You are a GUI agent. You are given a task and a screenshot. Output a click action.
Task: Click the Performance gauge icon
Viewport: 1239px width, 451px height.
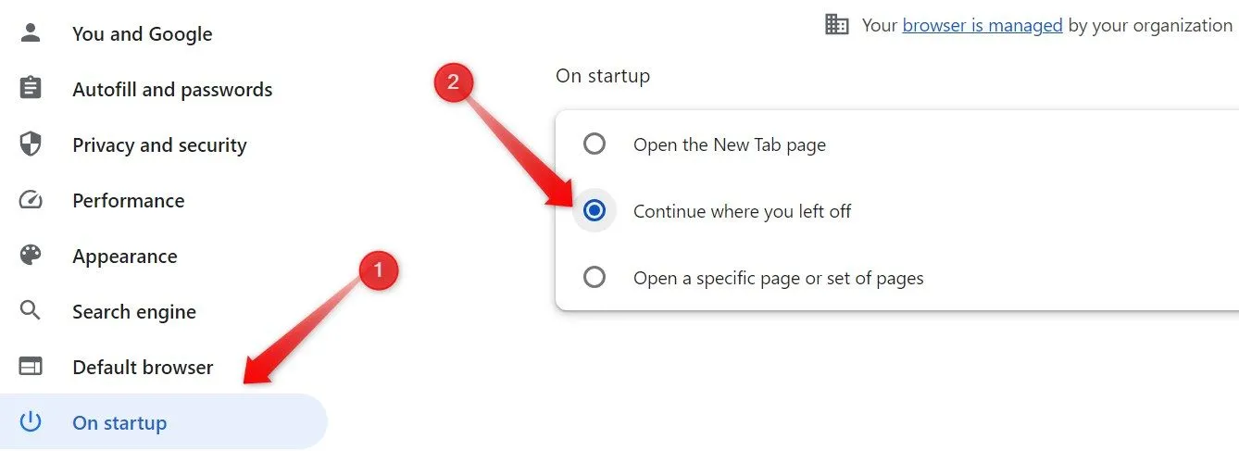[x=31, y=200]
